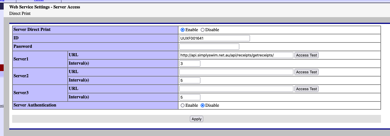The width and height of the screenshot is (390, 136).
Task: Click the Server1 Interval(s) field
Action: click(x=190, y=64)
